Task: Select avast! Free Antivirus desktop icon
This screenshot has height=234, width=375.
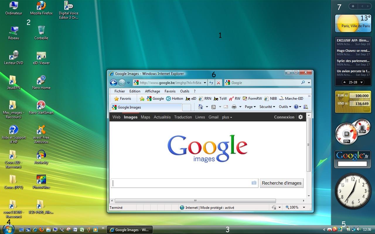Action: point(41,134)
